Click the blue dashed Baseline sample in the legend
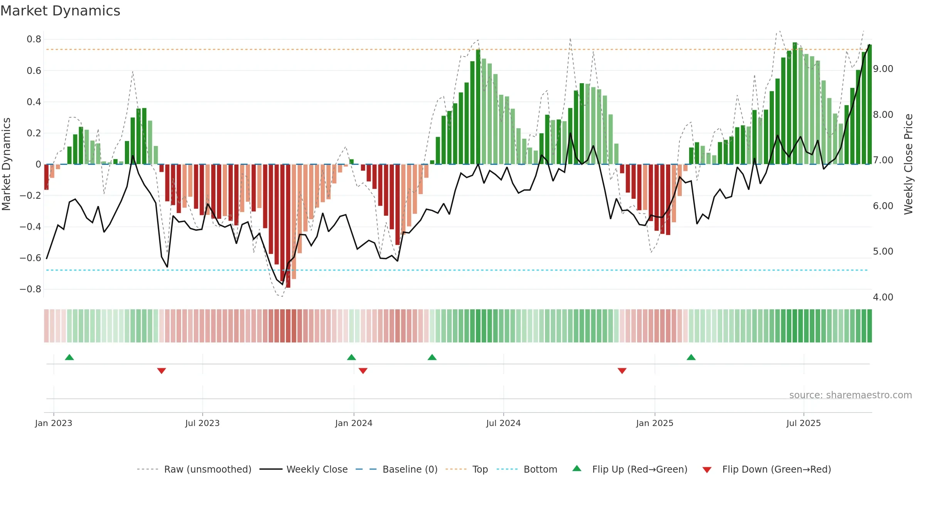The height and width of the screenshot is (520, 925). (x=366, y=469)
